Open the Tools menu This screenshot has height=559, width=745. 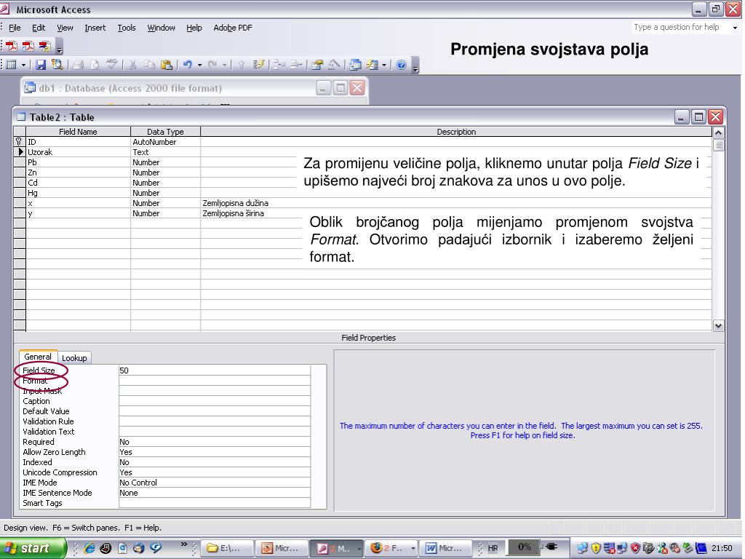[127, 28]
